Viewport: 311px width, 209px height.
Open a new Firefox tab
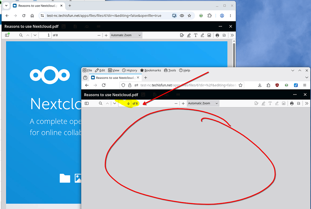(145, 78)
